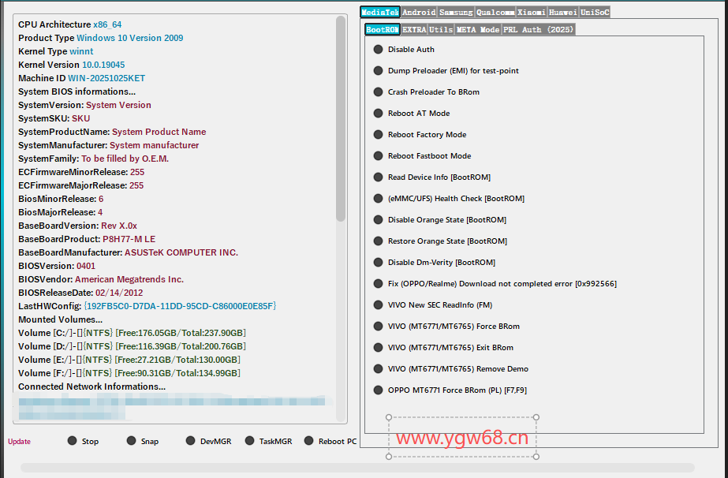Choose Reboot Factory Mode
Screen dimensions: 728x478
coord(420,135)
